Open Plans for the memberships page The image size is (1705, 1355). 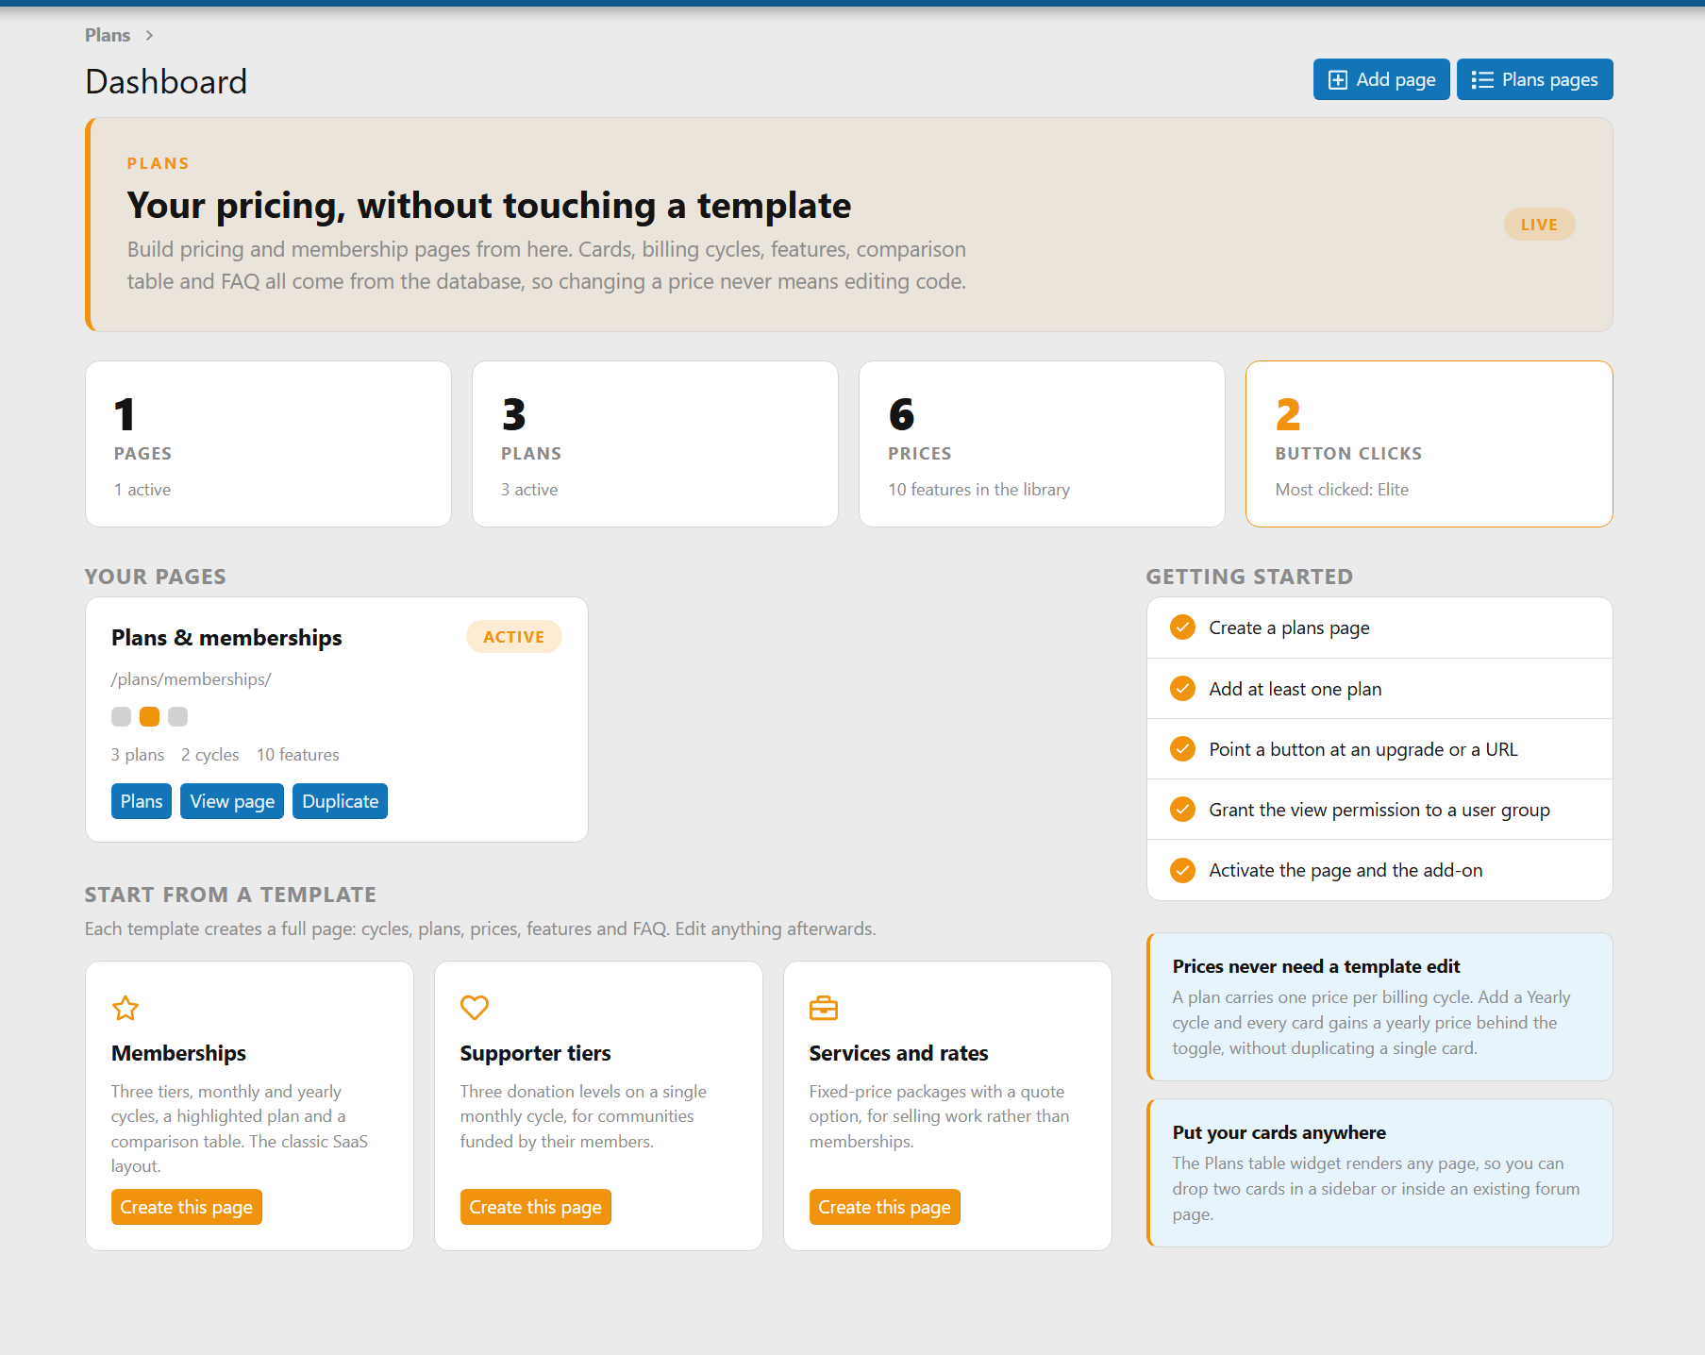coord(142,801)
